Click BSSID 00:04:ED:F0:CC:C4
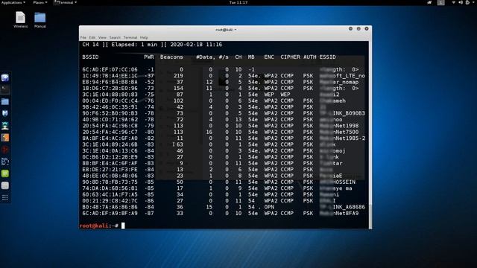This screenshot has width=477, height=268. (x=110, y=100)
